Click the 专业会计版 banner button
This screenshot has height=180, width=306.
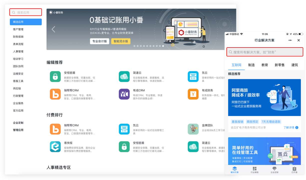pyautogui.click(x=100, y=41)
